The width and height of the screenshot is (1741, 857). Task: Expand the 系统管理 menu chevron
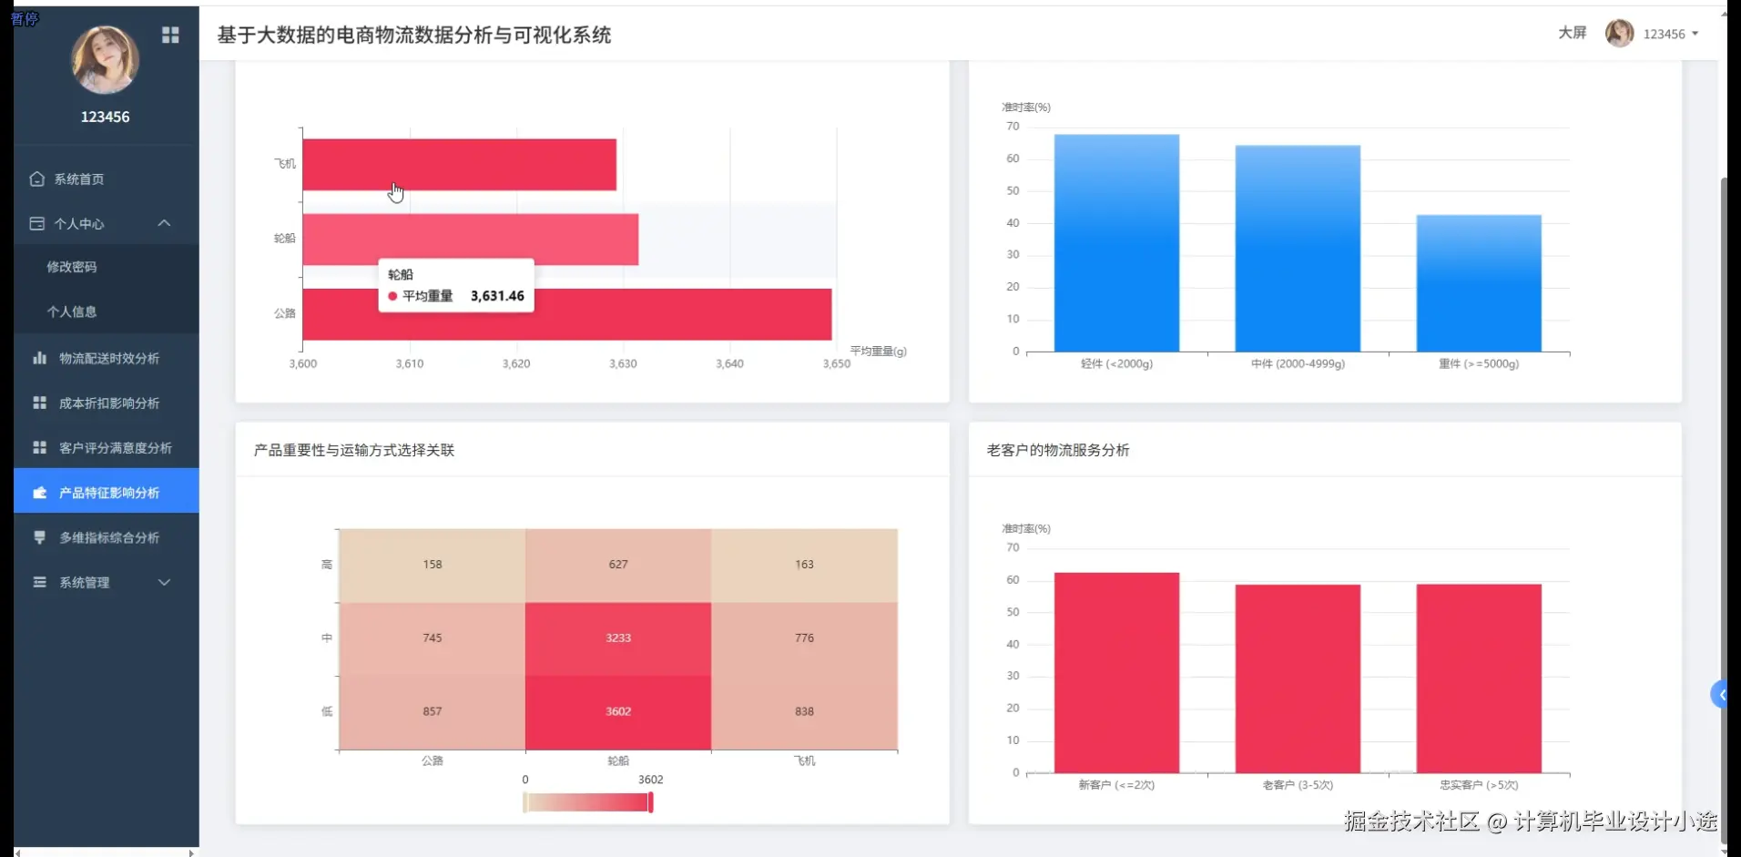[x=164, y=582]
